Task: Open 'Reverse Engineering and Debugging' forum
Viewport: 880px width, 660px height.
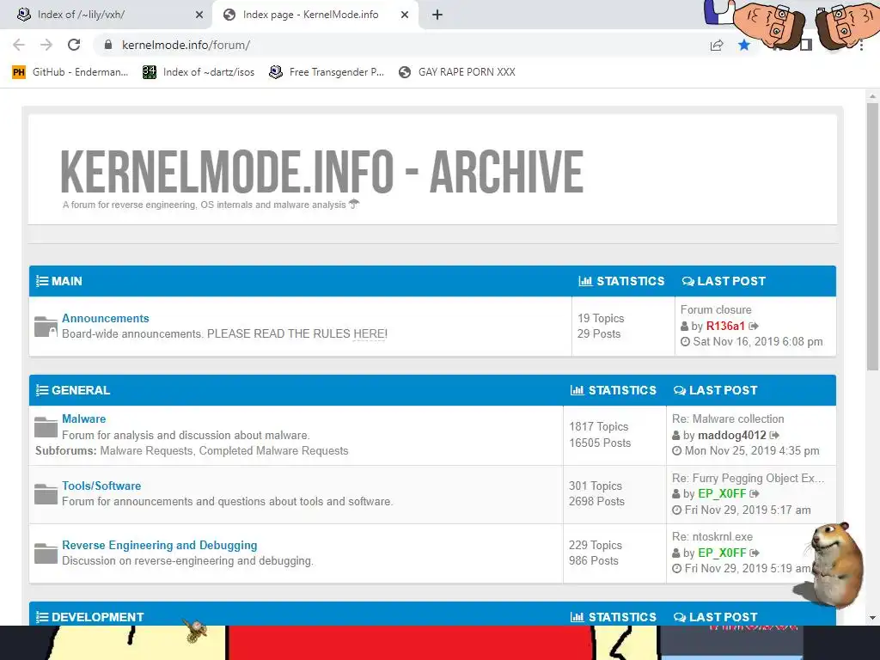Action: pyautogui.click(x=159, y=545)
